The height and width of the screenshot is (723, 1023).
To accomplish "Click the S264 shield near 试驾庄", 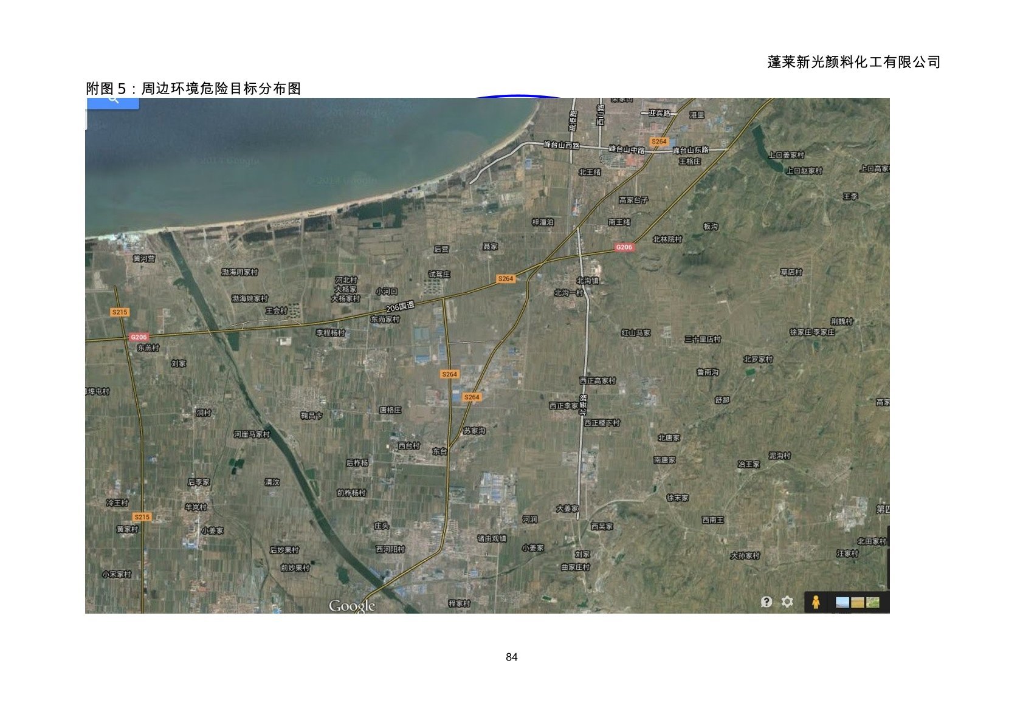I will point(506,279).
